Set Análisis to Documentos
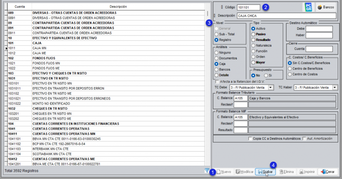The width and height of the screenshot is (342, 179). (216, 58)
